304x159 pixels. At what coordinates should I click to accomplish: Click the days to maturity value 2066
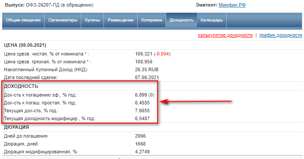click(x=140, y=136)
